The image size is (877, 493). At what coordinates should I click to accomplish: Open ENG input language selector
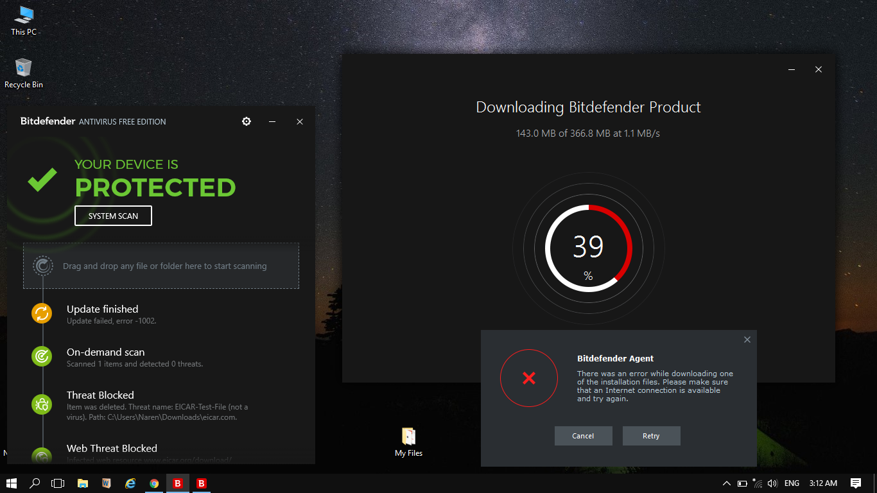pos(792,483)
